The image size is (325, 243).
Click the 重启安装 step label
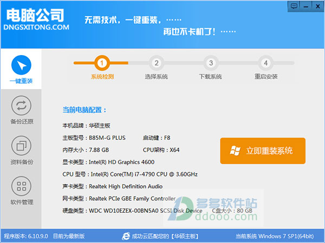point(266,77)
